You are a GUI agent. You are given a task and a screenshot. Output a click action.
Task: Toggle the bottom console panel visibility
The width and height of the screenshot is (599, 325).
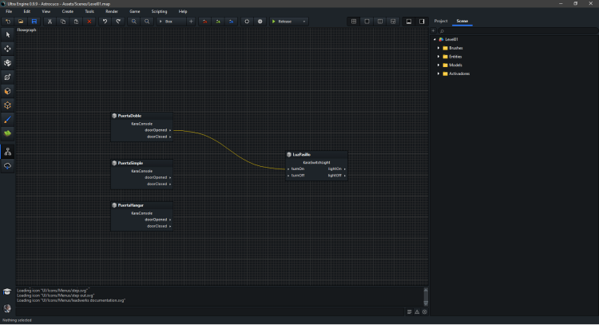click(x=409, y=22)
